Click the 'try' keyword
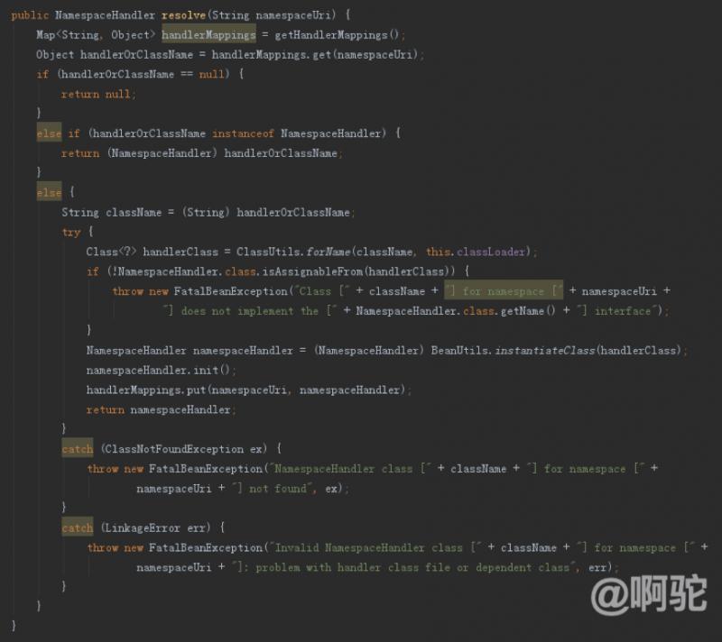722x642 pixels. [x=71, y=232]
